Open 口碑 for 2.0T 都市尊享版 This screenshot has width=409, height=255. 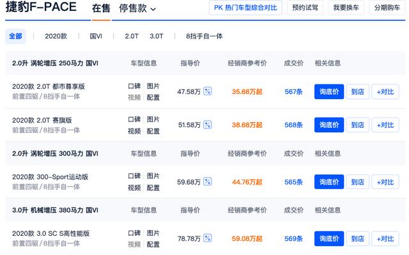click(x=134, y=86)
